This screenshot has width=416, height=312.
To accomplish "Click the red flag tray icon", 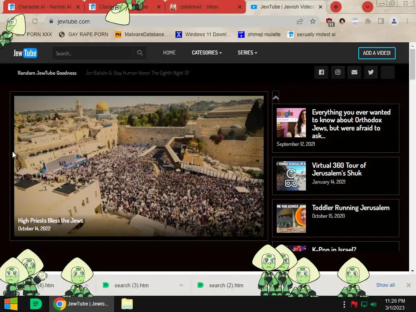I will (x=354, y=304).
